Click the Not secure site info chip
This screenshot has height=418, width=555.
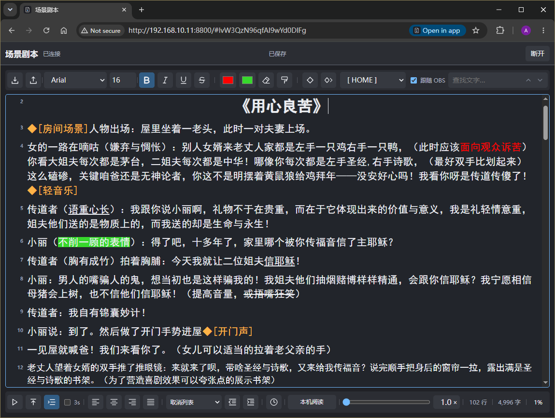(101, 30)
